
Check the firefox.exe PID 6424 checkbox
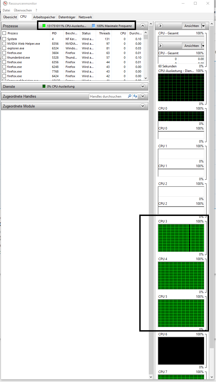[4, 76]
